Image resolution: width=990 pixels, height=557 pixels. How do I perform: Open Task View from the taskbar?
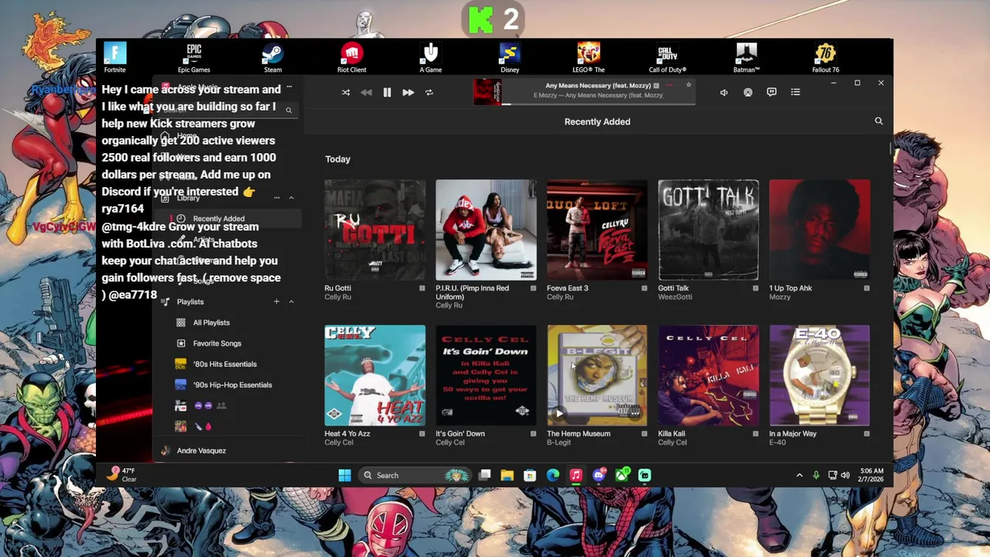point(484,475)
